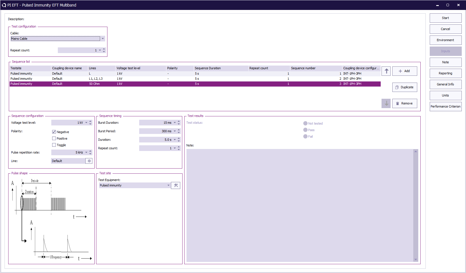Screen dimensions: 466x273
Task: Enable the Toggle polarity checkbox
Action: coord(54,145)
